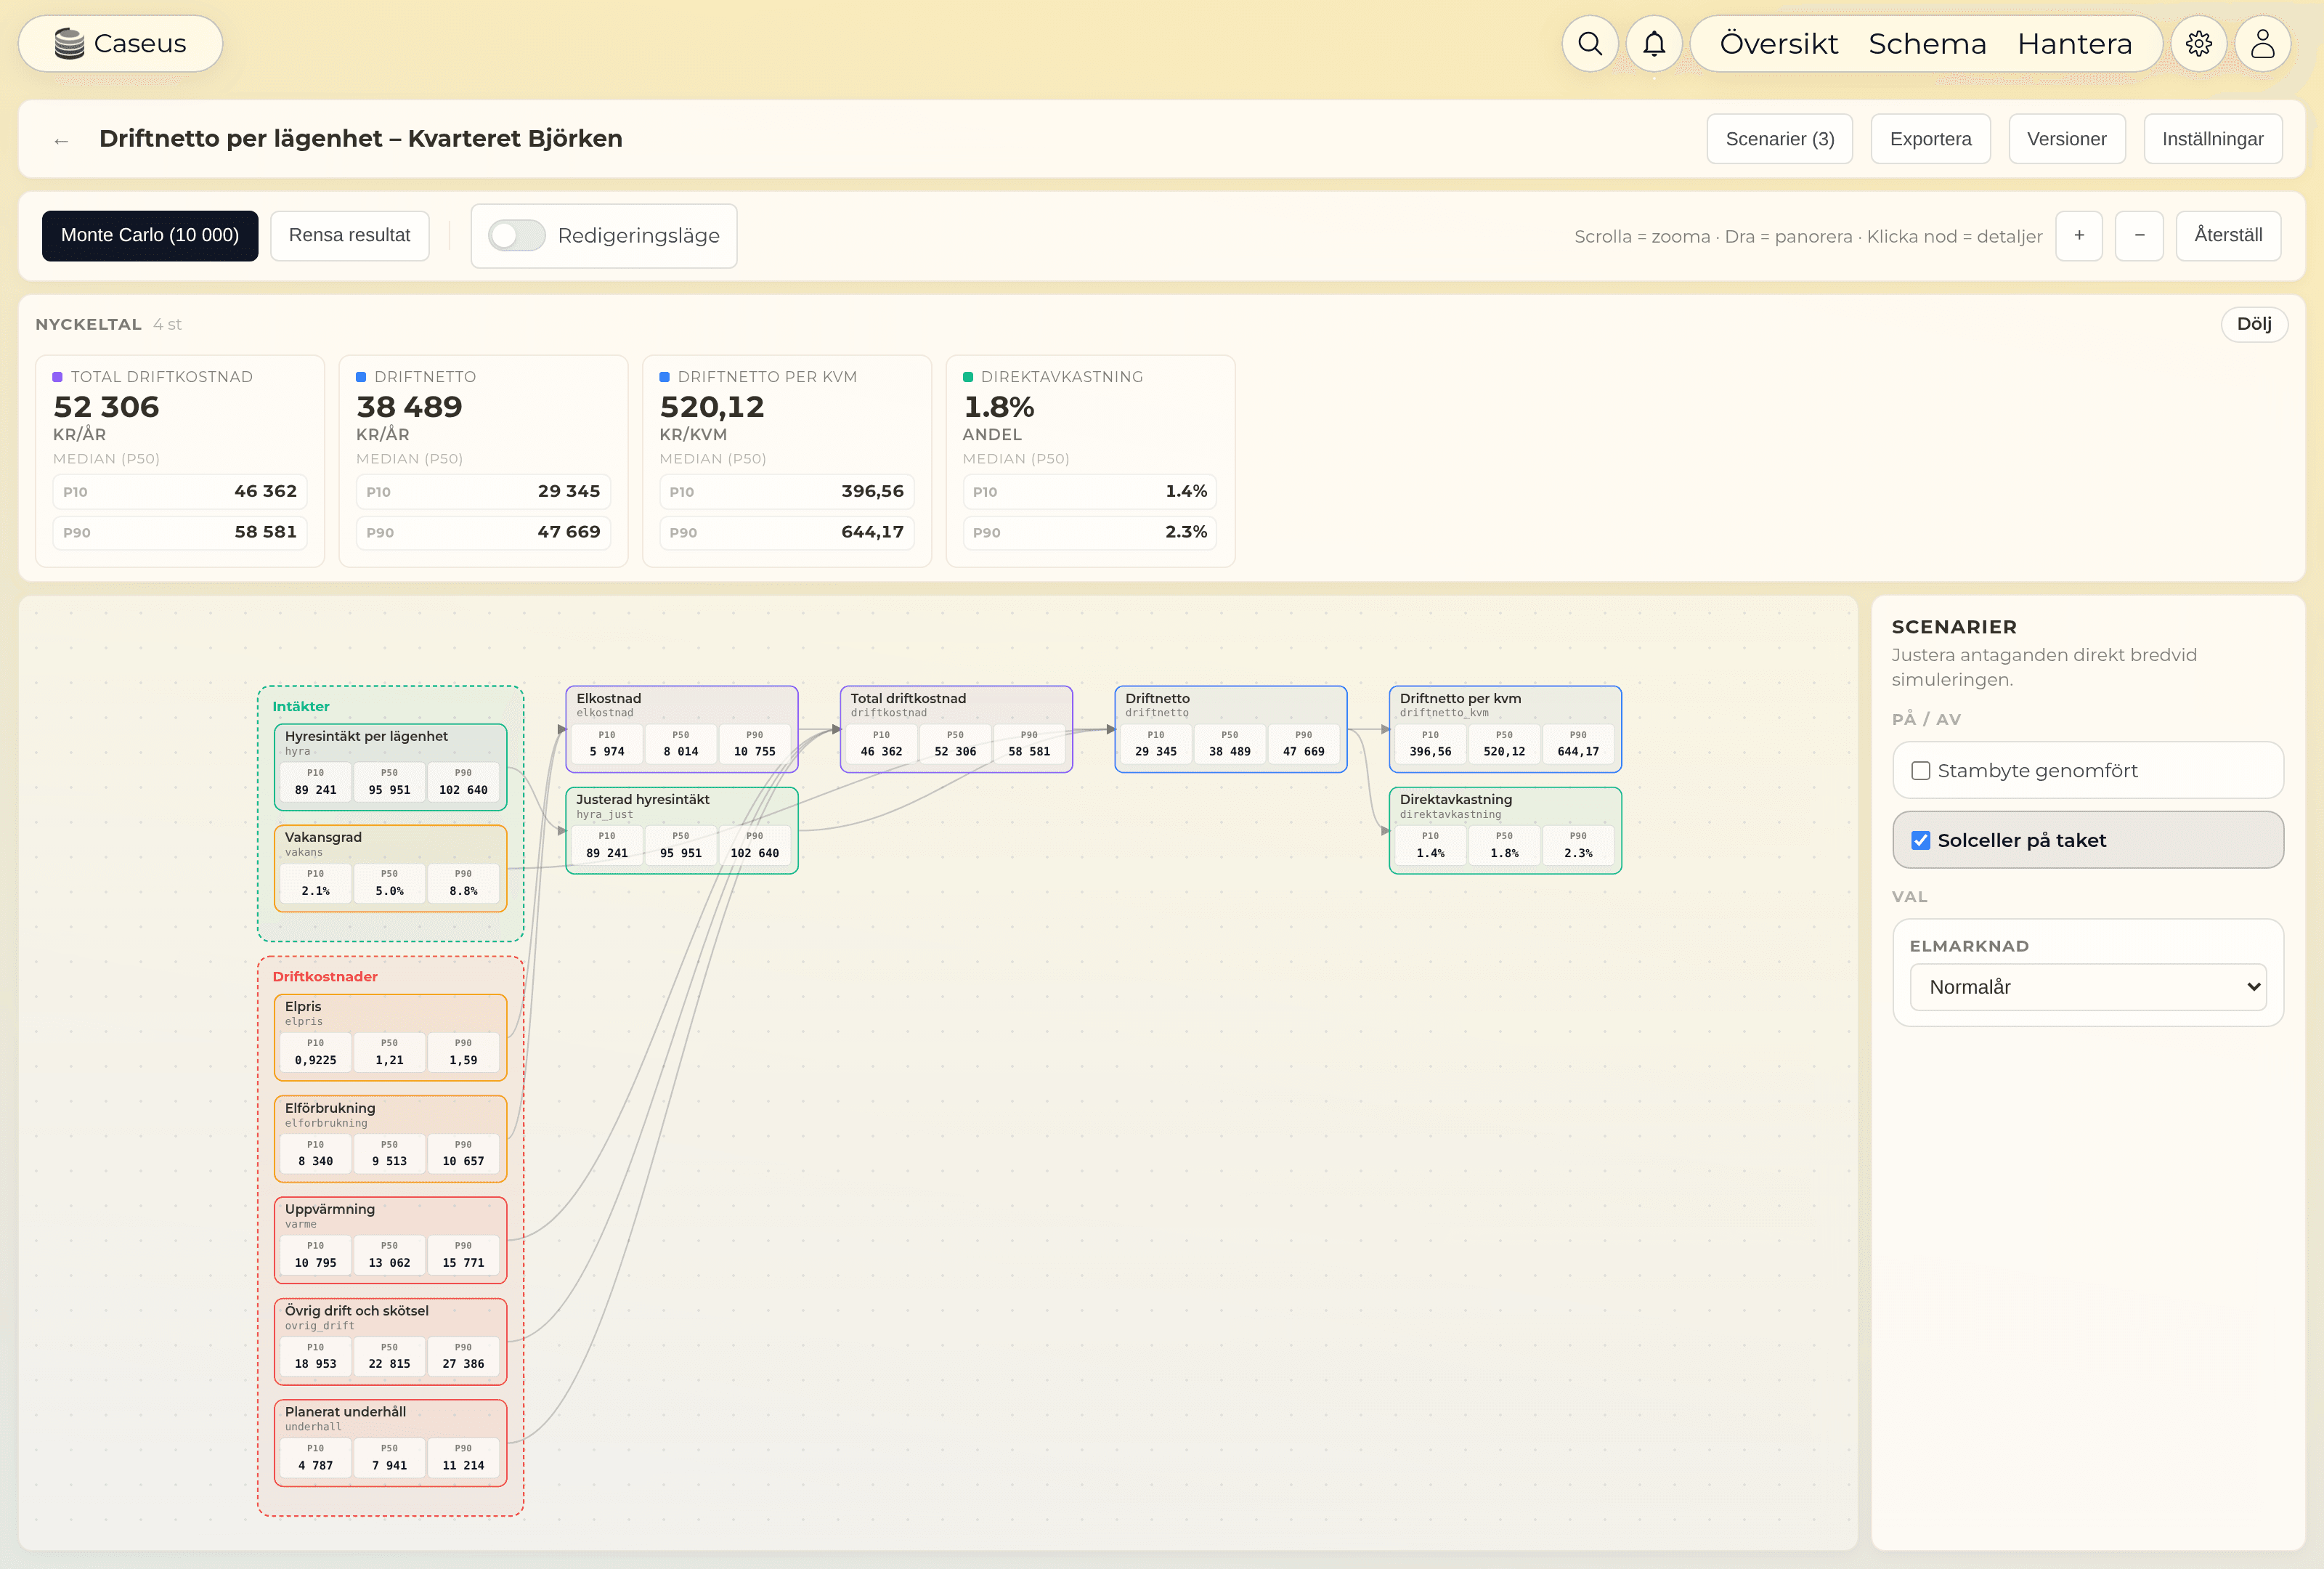Open the Översikt menu item
2324x1569 pixels.
(1778, 44)
